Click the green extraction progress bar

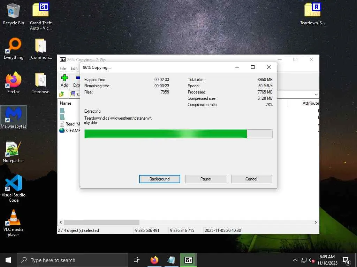coord(178,134)
